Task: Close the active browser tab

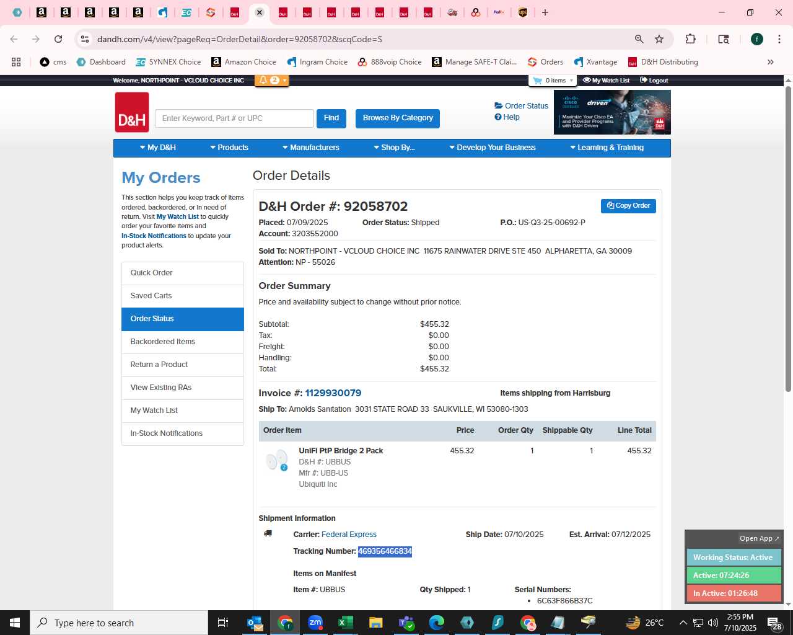Action: (260, 12)
